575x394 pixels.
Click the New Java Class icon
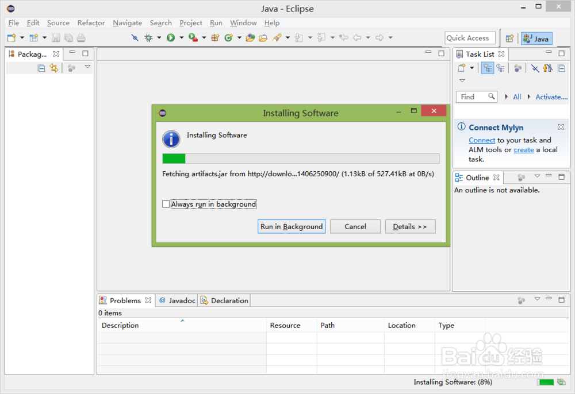(x=228, y=38)
